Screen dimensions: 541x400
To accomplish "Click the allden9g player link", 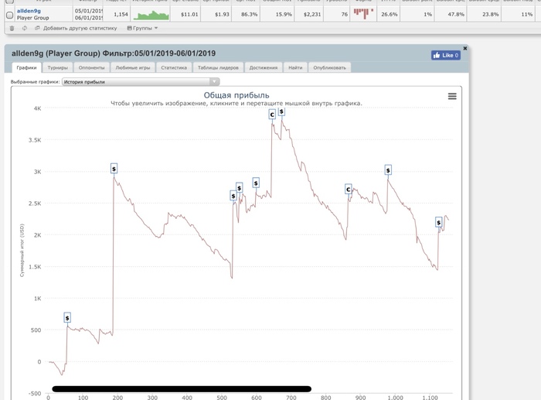I will pos(29,11).
